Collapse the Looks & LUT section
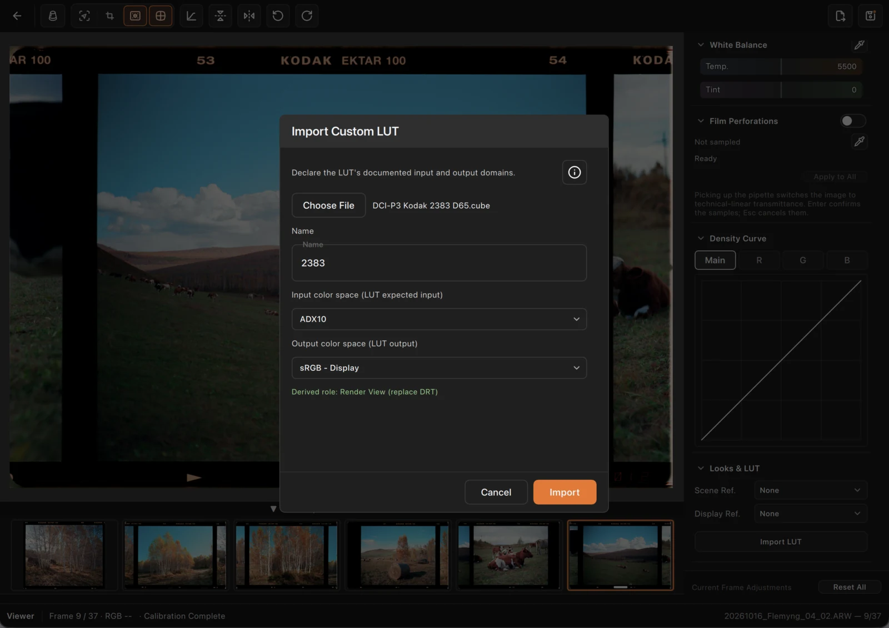 click(x=701, y=469)
